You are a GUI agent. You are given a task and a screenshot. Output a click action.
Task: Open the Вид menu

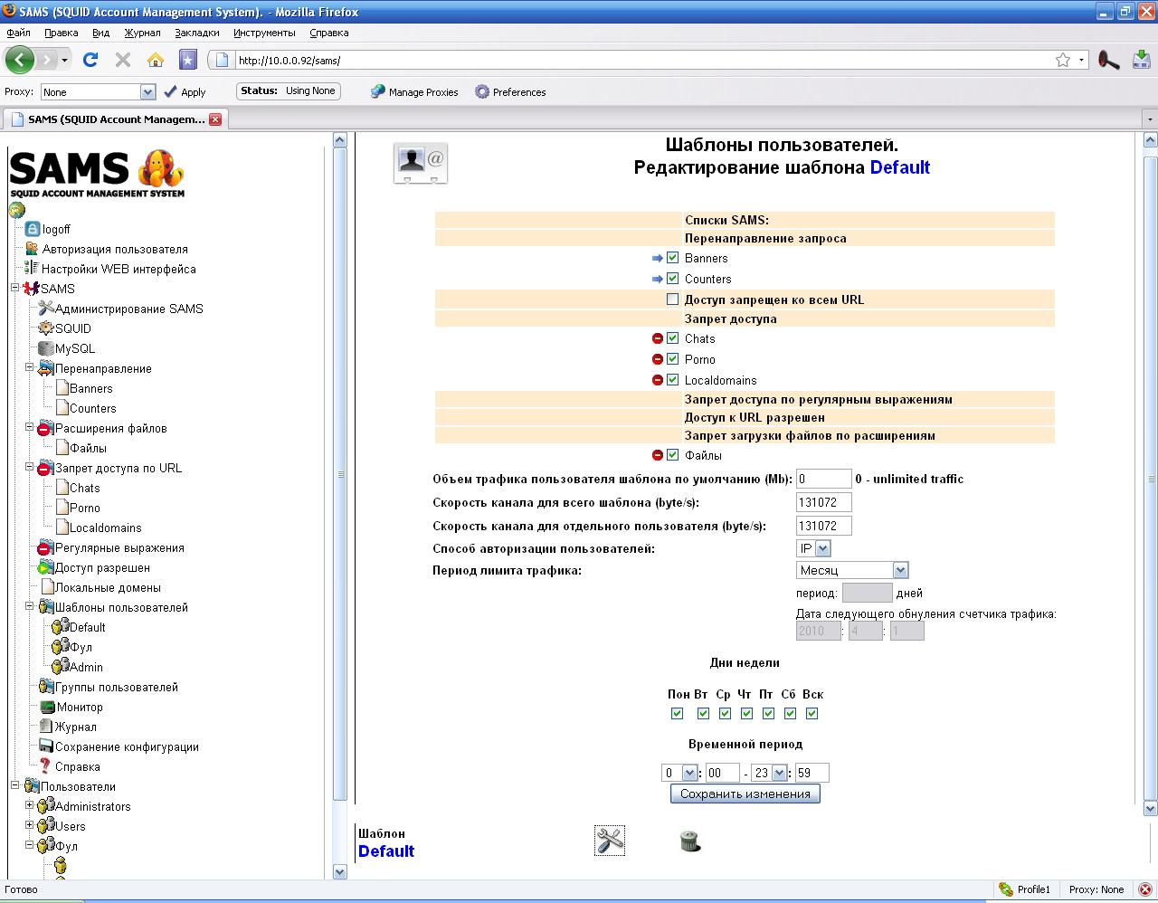point(101,33)
